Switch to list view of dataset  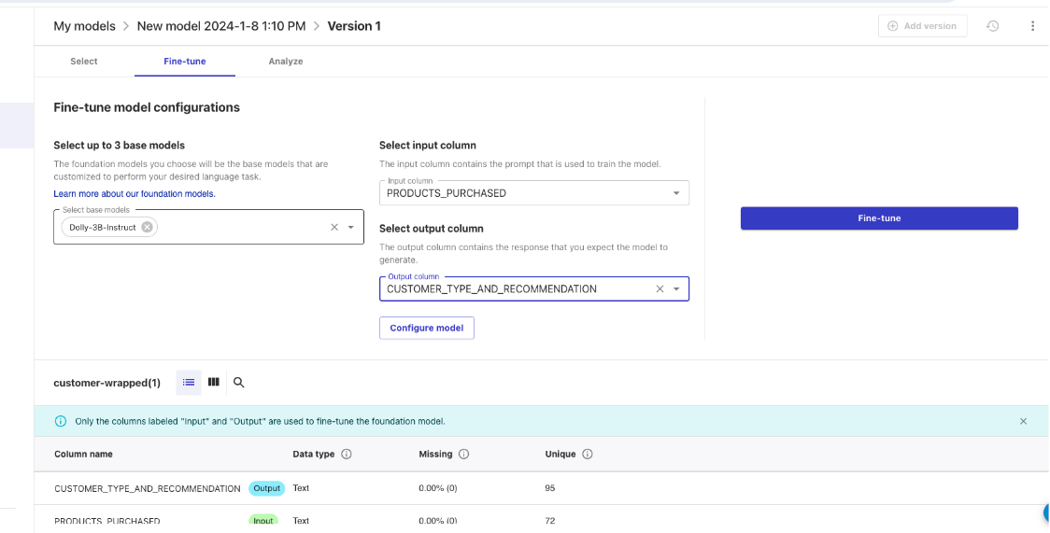point(189,382)
